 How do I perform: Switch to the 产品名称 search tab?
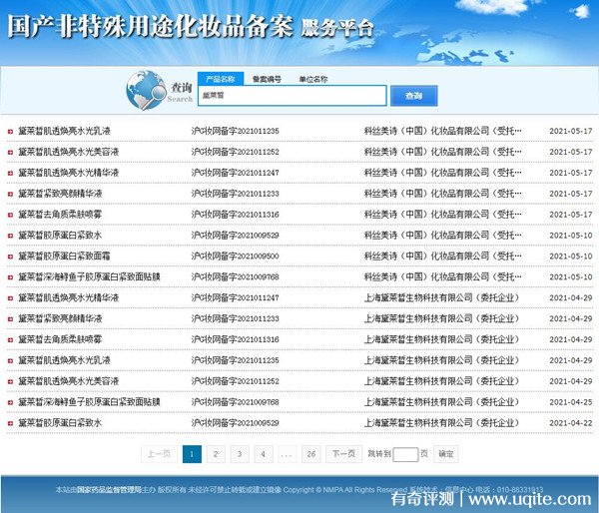click(x=219, y=78)
